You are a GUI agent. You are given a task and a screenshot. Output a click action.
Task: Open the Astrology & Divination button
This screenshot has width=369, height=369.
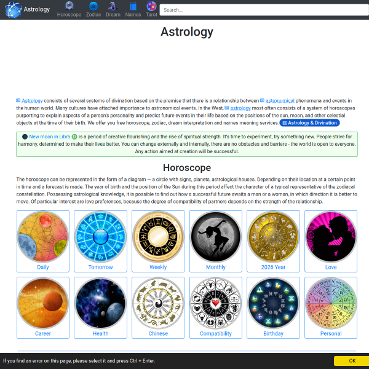[x=309, y=123]
